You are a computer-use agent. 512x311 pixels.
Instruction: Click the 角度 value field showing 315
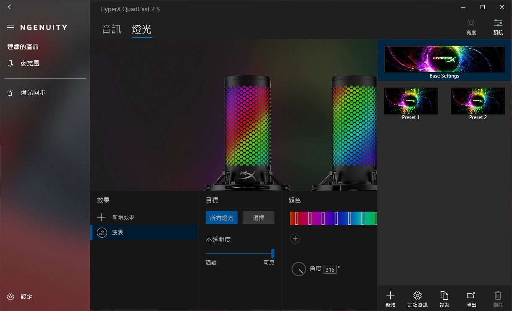(x=330, y=270)
